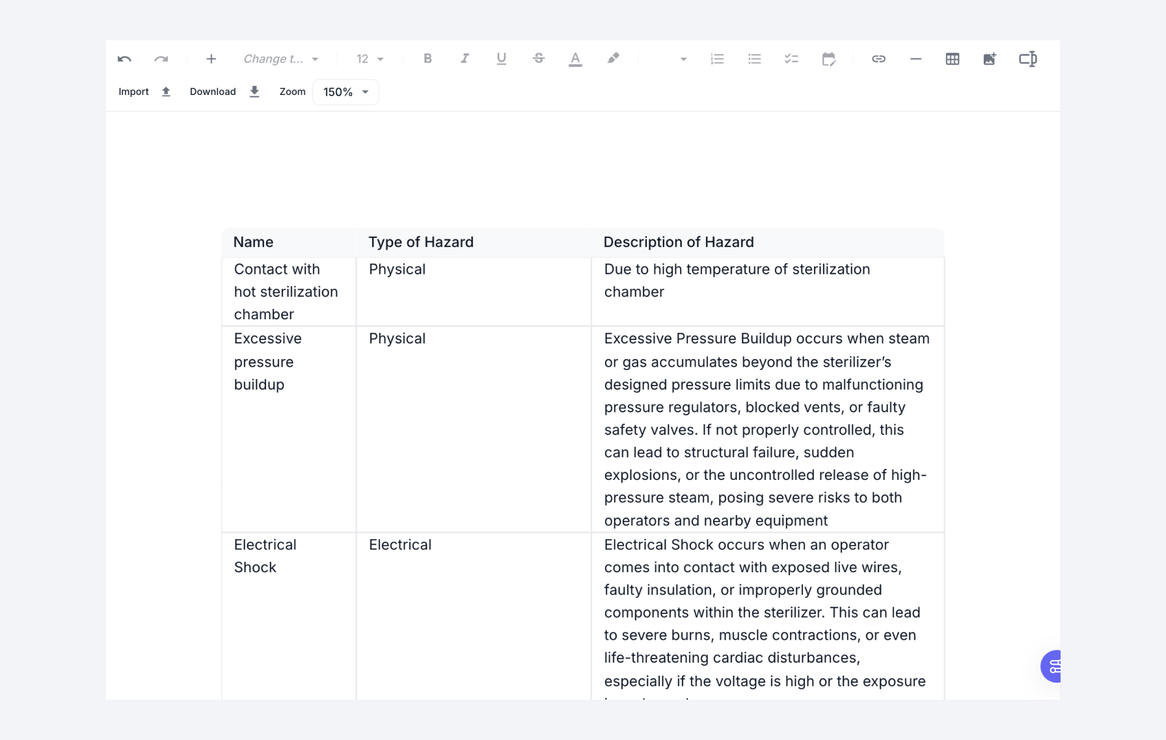Create a numbered list
This screenshot has width=1166, height=740.
coord(717,59)
